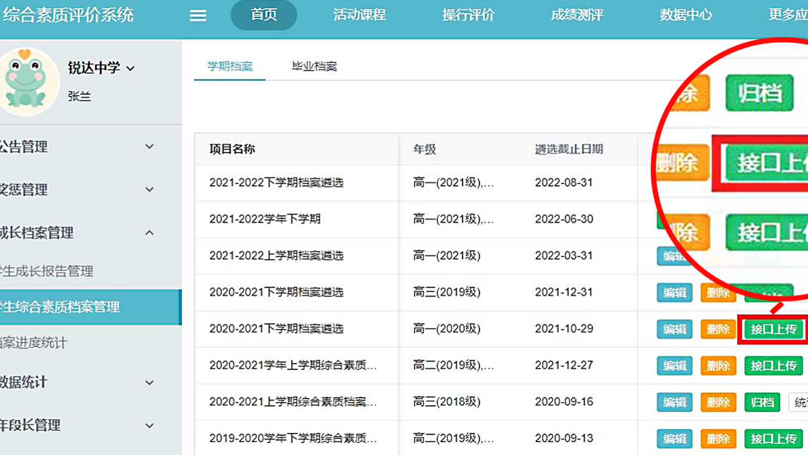Image resolution: width=808 pixels, height=455 pixels.
Task: Click grade cell 高三(2019级)
Action: click(447, 292)
